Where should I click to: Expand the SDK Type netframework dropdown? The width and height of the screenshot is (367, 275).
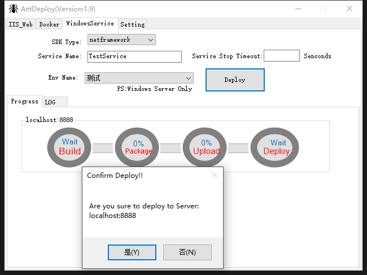tap(121, 40)
